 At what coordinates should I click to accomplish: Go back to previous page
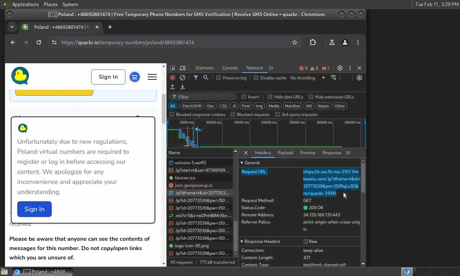(x=13, y=42)
